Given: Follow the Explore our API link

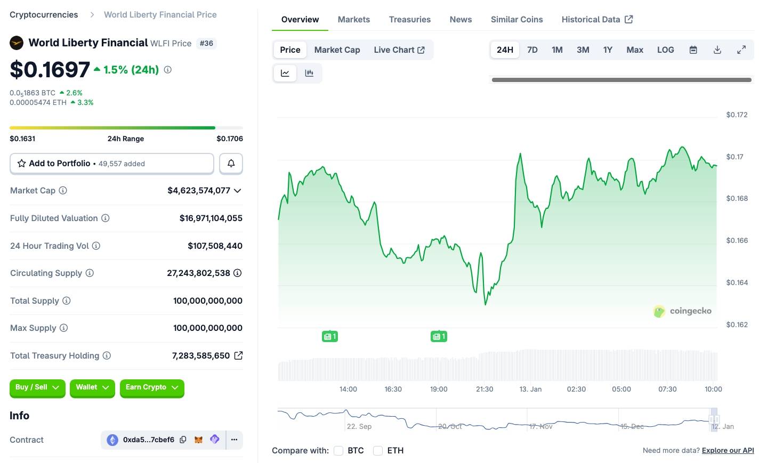Looking at the screenshot, I should pos(728,450).
